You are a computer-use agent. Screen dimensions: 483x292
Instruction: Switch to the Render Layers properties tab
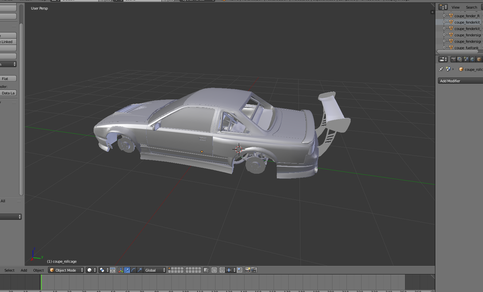460,59
